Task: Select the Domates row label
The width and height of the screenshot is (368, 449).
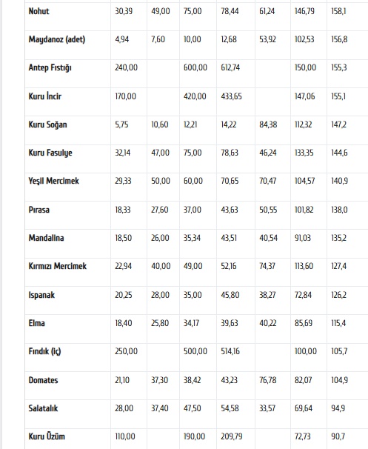Action: tap(43, 380)
